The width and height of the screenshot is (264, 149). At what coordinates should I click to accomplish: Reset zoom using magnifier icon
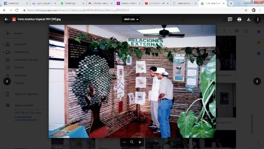(132, 142)
